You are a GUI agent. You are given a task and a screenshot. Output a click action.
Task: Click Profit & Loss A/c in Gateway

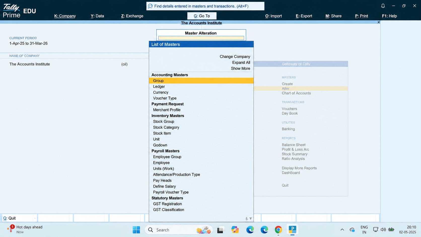click(295, 149)
